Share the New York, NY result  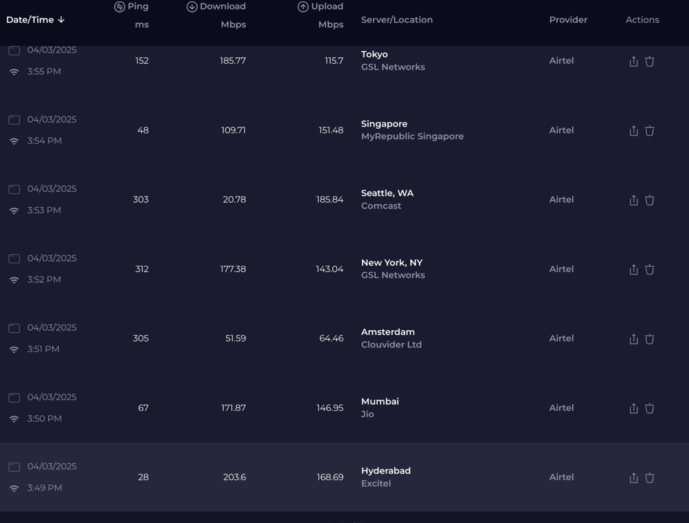[633, 270]
